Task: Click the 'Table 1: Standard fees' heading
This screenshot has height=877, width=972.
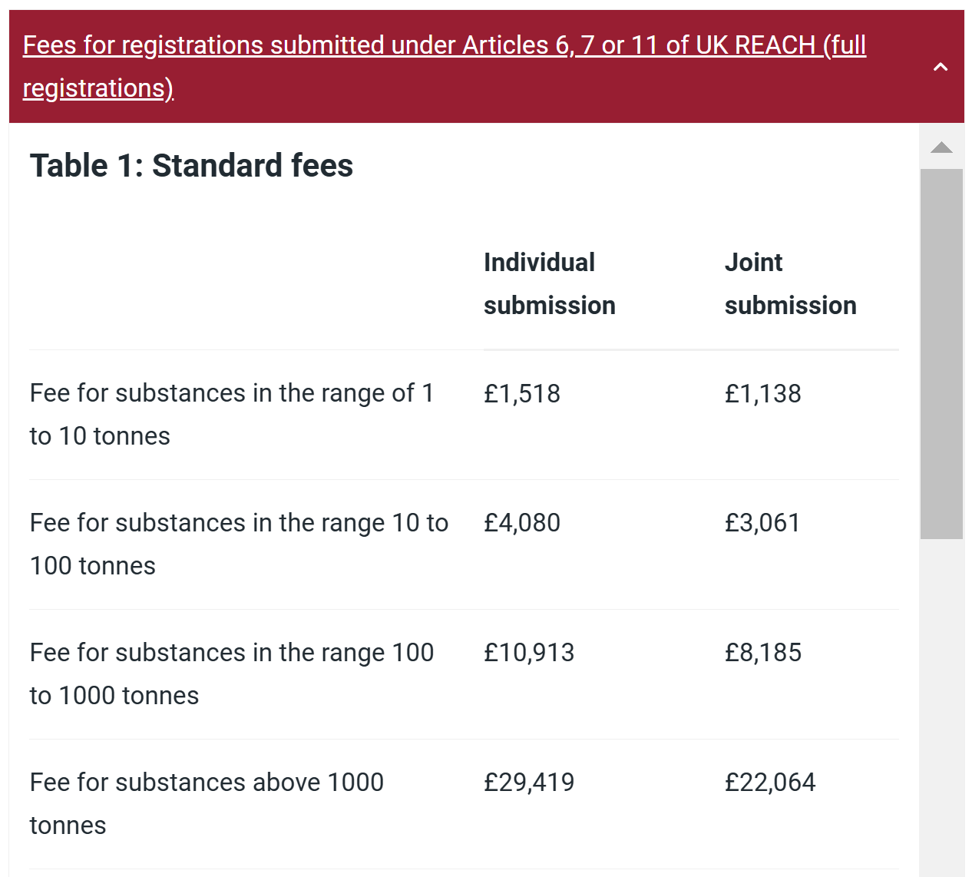Action: click(x=191, y=166)
